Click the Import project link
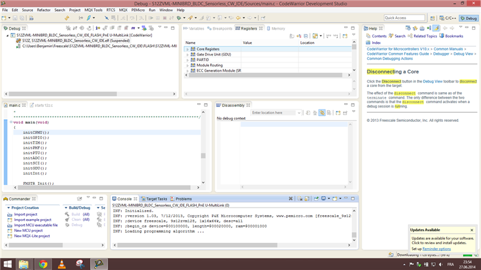Viewport: 481px width, 270px height. pyautogui.click(x=25, y=215)
